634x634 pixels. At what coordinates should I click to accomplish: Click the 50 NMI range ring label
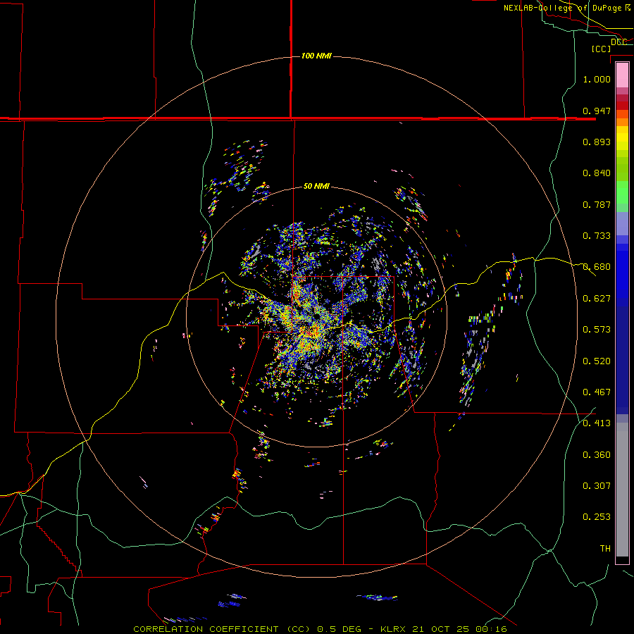click(316, 186)
